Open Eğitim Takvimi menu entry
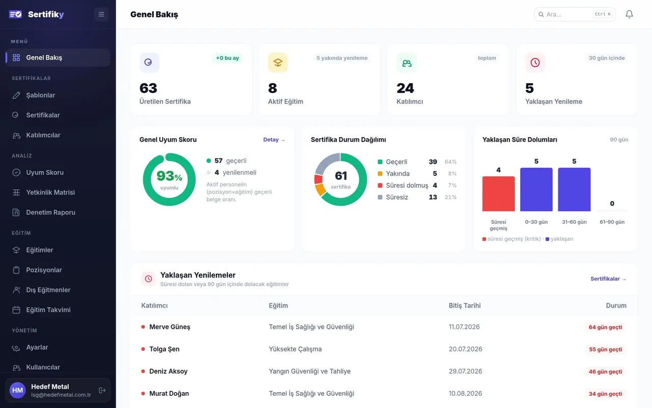Image resolution: width=652 pixels, height=408 pixels. (58, 310)
